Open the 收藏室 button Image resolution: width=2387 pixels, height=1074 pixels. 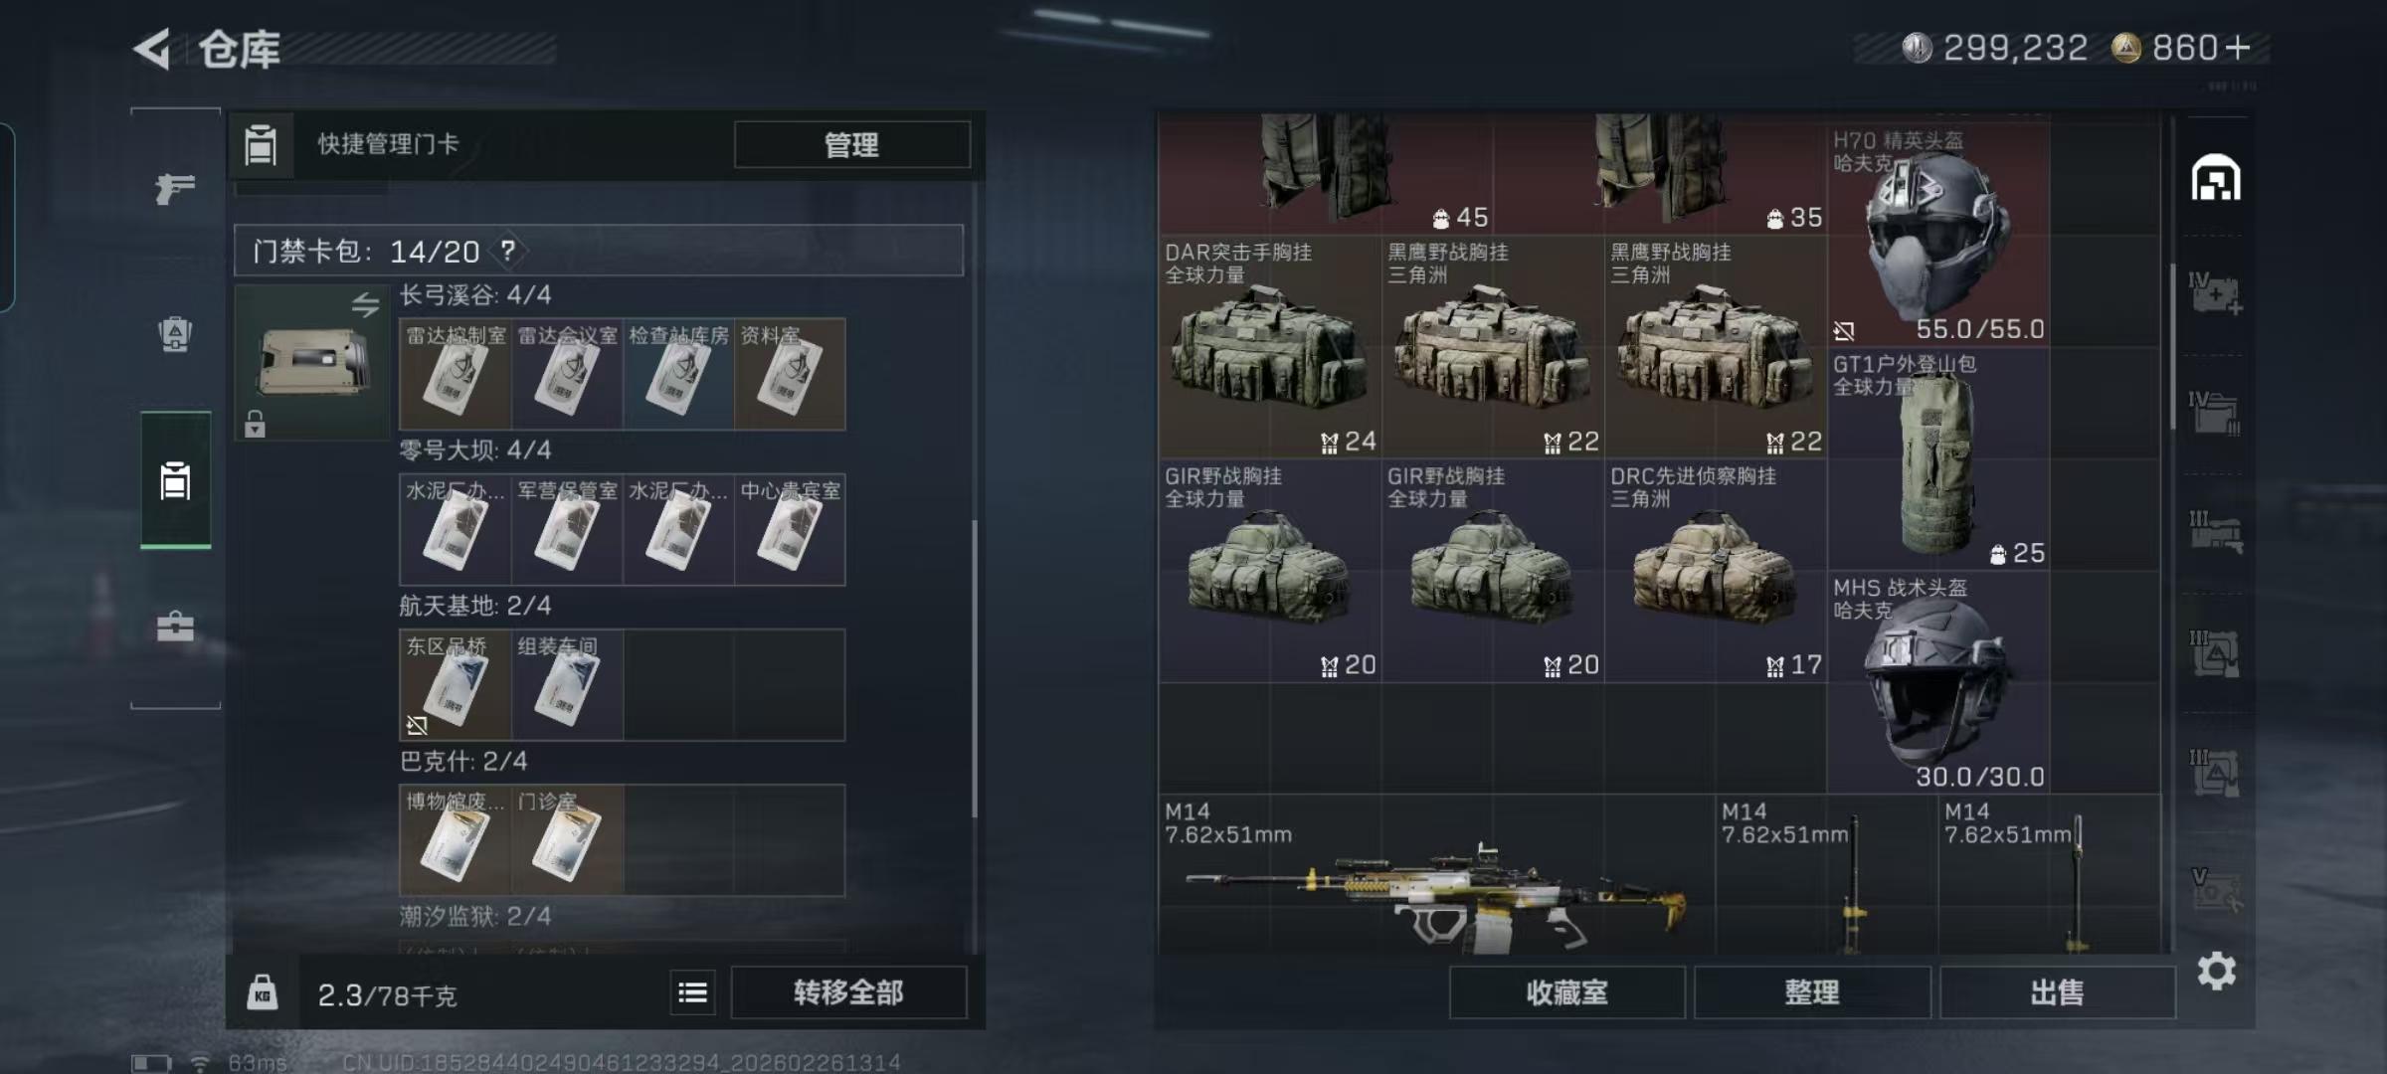tap(1566, 992)
